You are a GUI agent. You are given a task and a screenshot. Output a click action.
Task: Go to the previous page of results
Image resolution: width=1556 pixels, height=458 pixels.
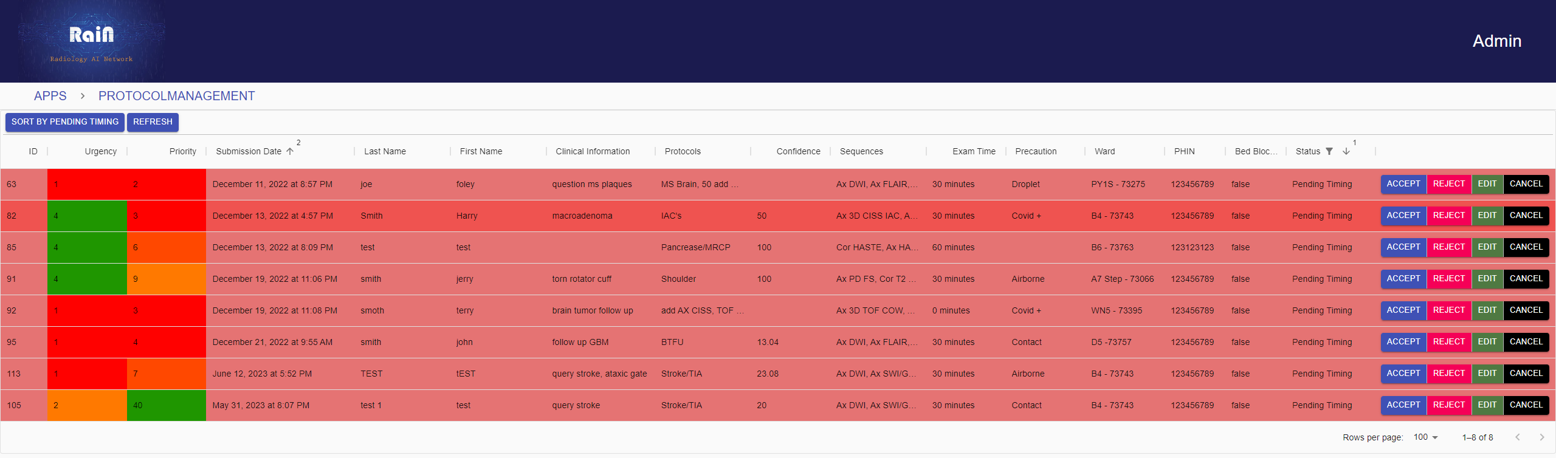(x=1518, y=437)
